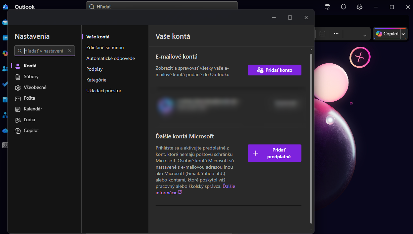
Task: Open notifications bell icon
Action: (343, 7)
